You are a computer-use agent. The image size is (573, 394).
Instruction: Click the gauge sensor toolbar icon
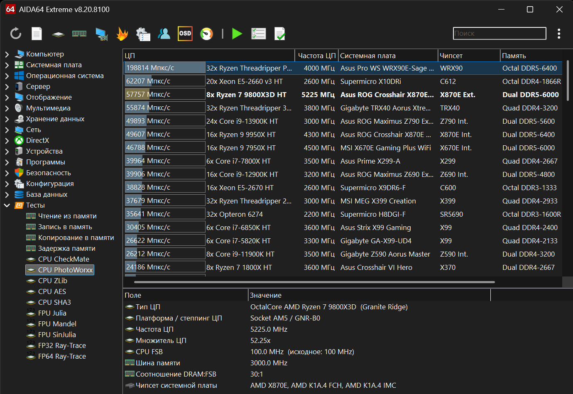206,34
